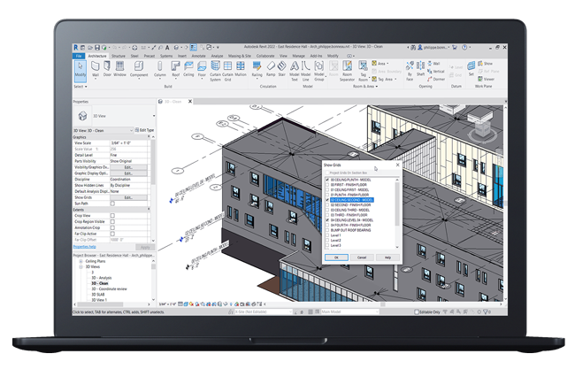
Task: Save project from quick access toolbar
Action: [97, 48]
